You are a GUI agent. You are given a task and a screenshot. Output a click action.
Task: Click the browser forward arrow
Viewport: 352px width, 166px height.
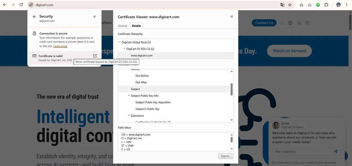[13, 5]
